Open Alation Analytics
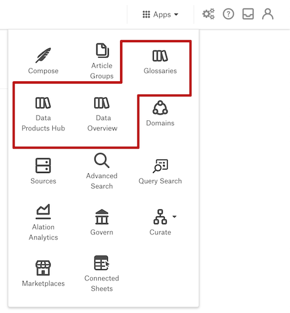Screen dimensions: 290x313 [43, 222]
